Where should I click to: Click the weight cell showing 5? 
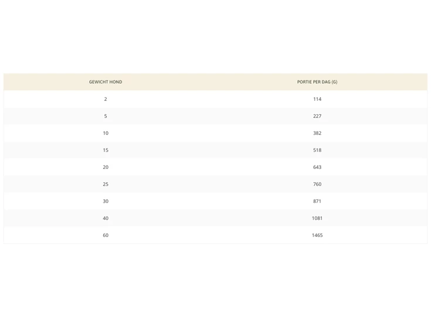[106, 116]
